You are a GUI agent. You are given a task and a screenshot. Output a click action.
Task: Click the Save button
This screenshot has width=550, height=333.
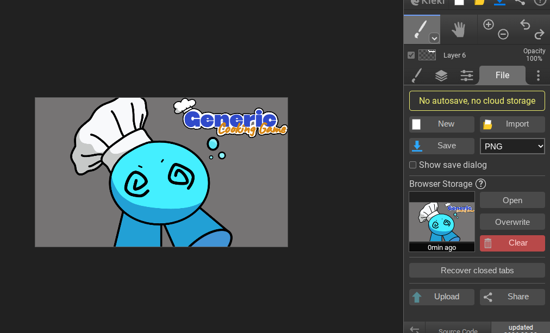(441, 146)
